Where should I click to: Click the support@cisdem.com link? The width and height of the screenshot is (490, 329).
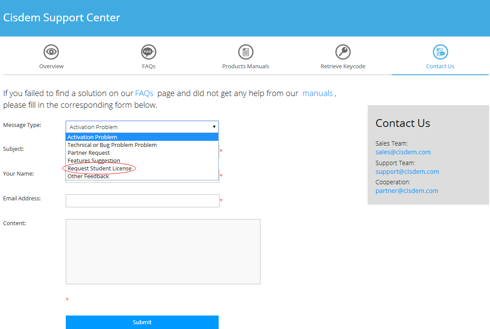point(407,172)
